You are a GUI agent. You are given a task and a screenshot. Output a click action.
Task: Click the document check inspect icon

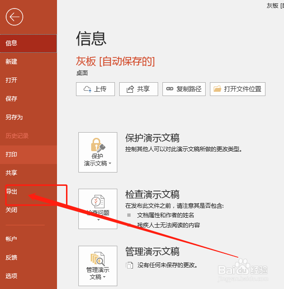point(98,202)
